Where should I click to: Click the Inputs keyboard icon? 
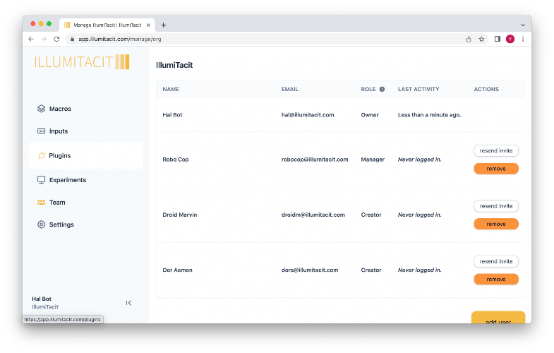tap(42, 131)
